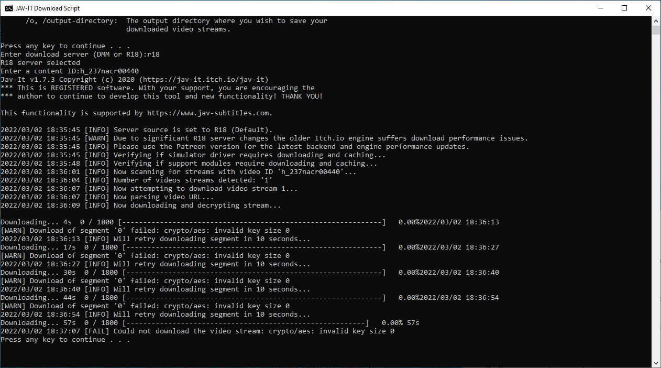Click the command prompt icon in title bar
Viewport: 661px width, 368px height.
click(x=9, y=8)
